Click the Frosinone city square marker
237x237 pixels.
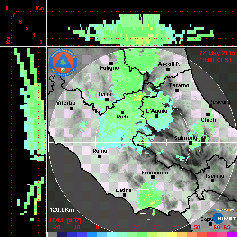point(153,177)
